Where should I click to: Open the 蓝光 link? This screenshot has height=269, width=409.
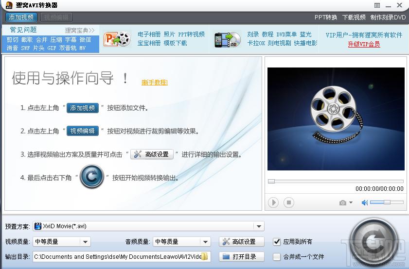(306, 34)
